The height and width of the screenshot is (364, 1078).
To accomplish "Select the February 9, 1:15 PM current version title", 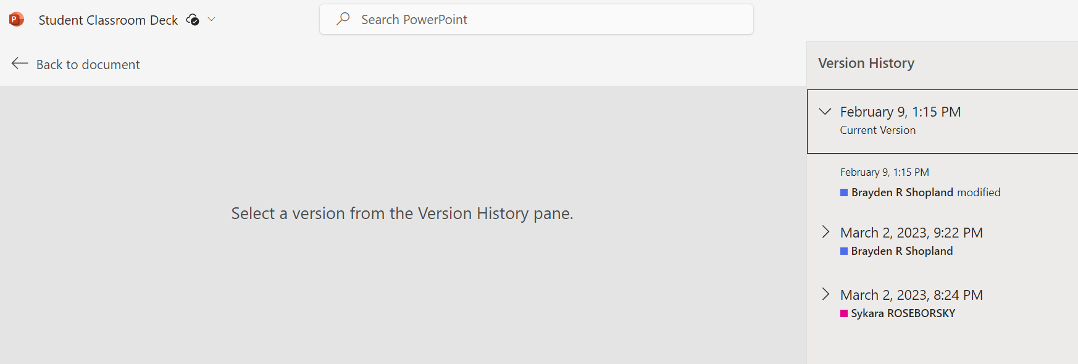I will pyautogui.click(x=900, y=112).
